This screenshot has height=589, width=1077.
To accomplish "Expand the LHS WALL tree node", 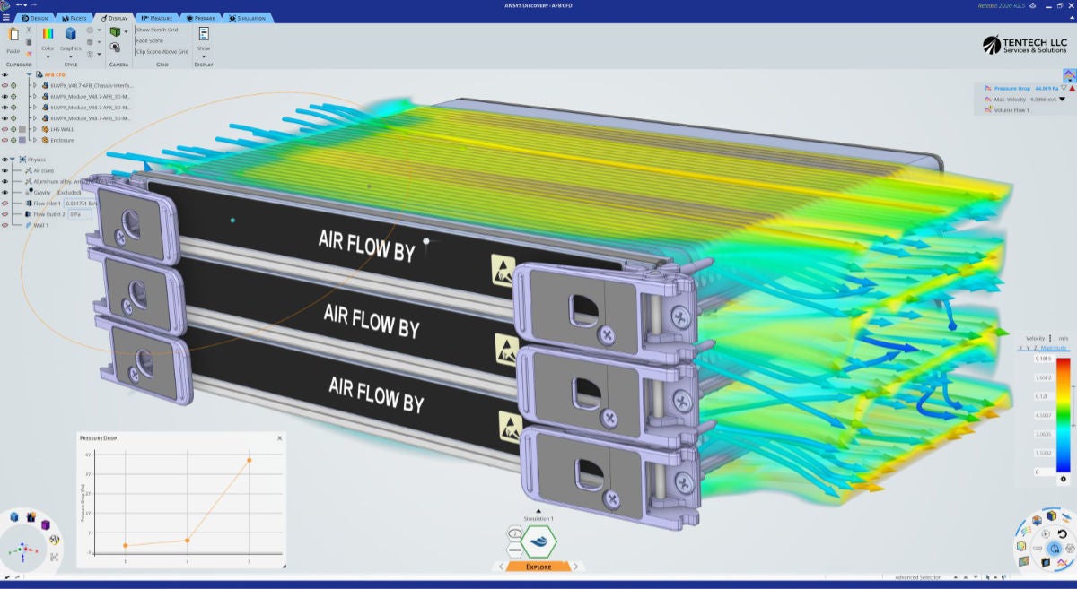I will (x=34, y=129).
